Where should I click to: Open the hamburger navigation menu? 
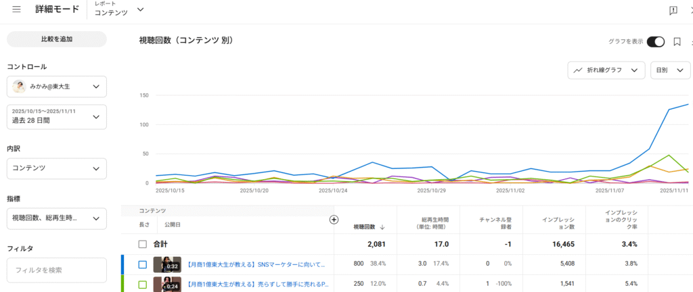coord(16,10)
